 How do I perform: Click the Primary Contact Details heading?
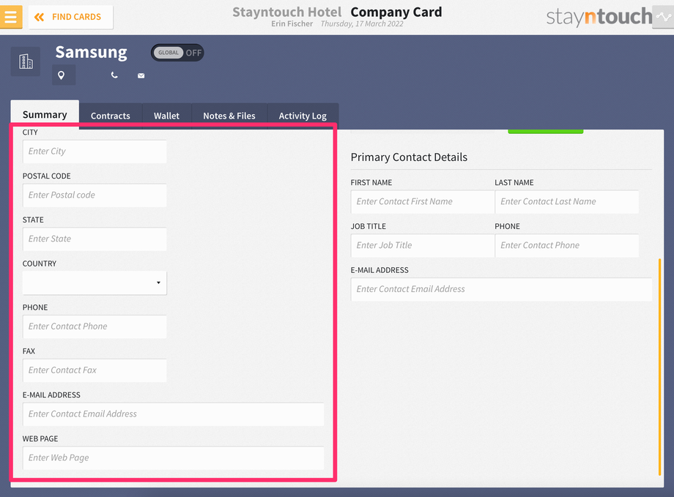(409, 157)
